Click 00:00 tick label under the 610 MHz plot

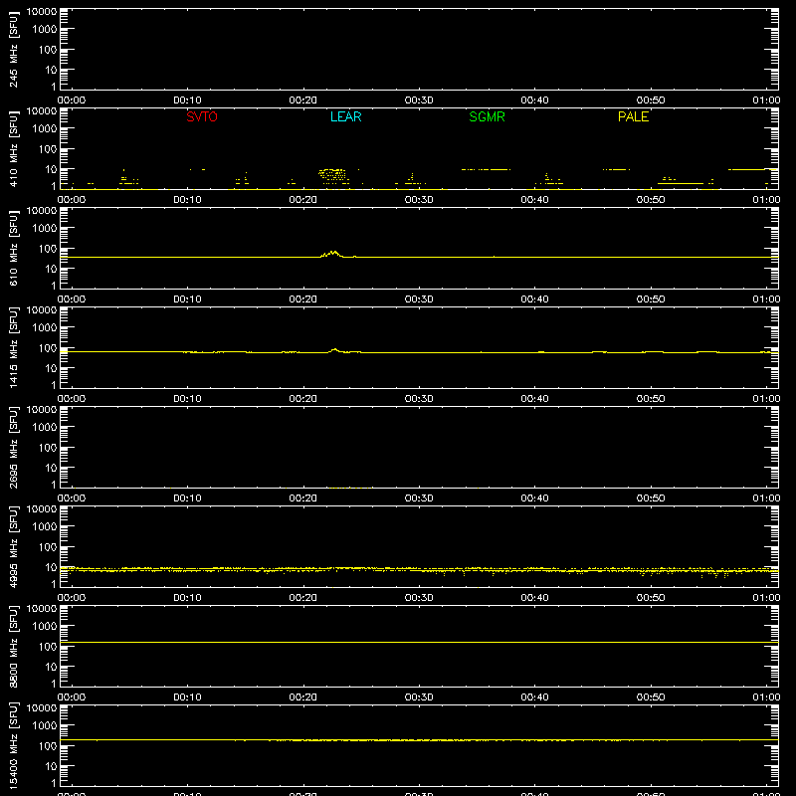pyautogui.click(x=72, y=299)
